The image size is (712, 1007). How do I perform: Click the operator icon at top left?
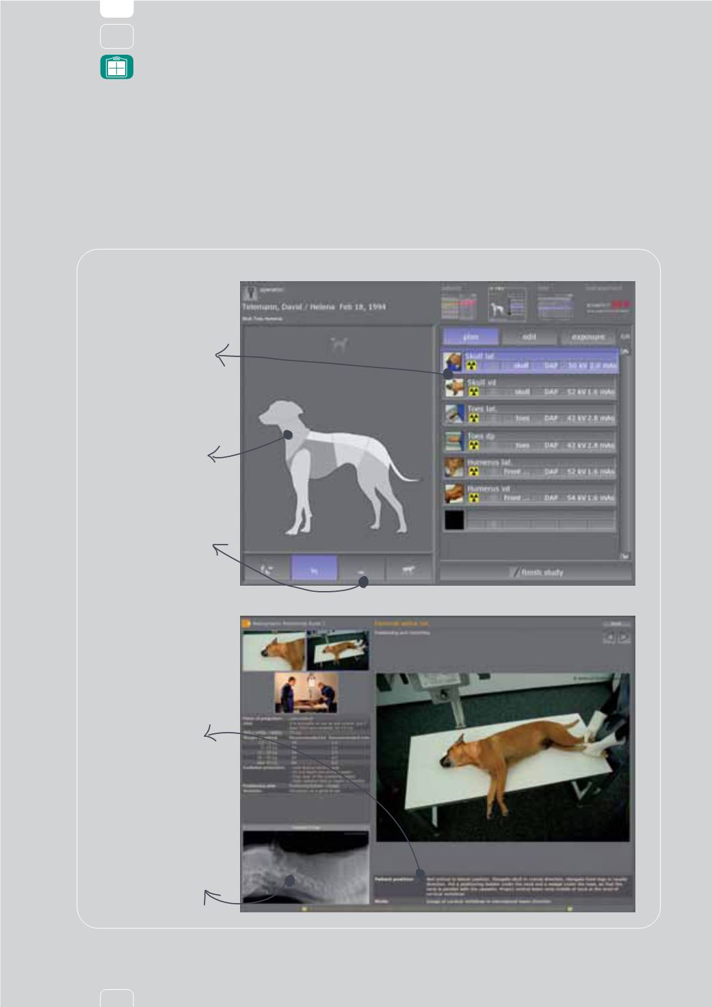[x=250, y=292]
